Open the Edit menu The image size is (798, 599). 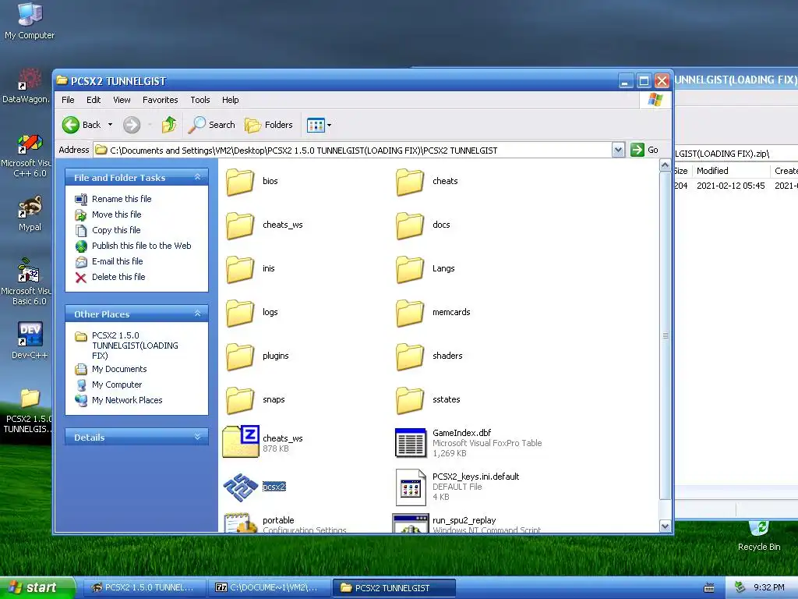coord(94,100)
